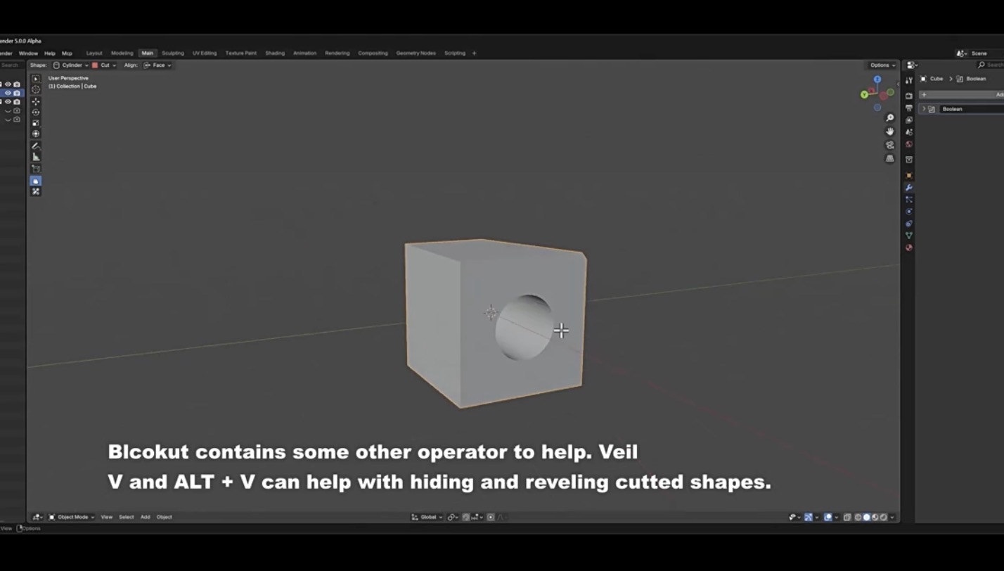Select the Measure tool
This screenshot has width=1004, height=571.
coord(36,157)
